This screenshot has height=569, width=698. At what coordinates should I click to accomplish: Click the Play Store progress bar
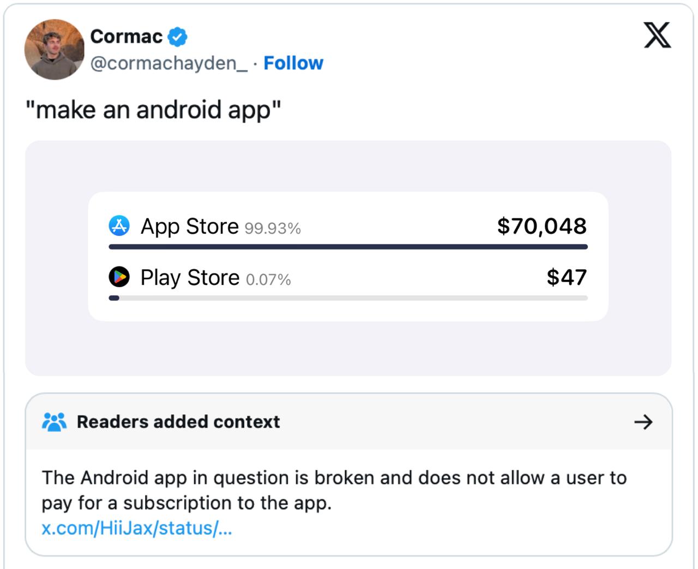348,298
